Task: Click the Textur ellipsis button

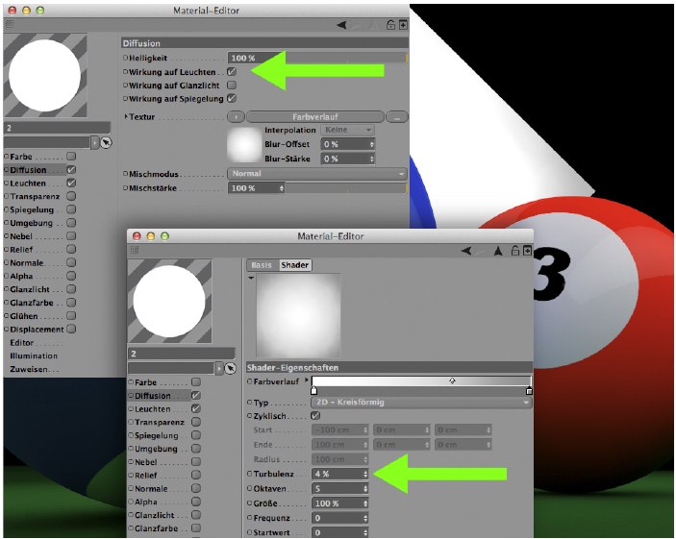Action: 396,117
